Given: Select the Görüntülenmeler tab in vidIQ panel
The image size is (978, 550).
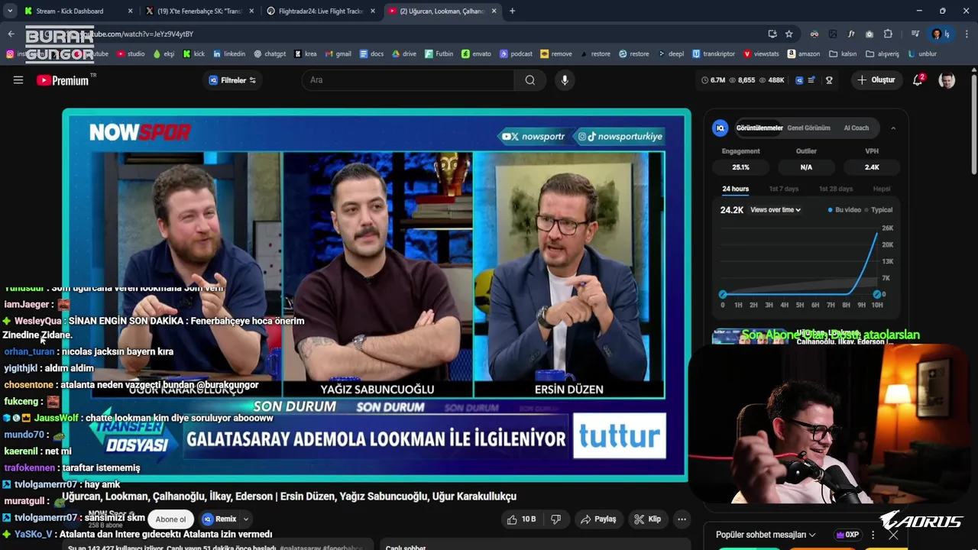Looking at the screenshot, I should click(x=759, y=128).
